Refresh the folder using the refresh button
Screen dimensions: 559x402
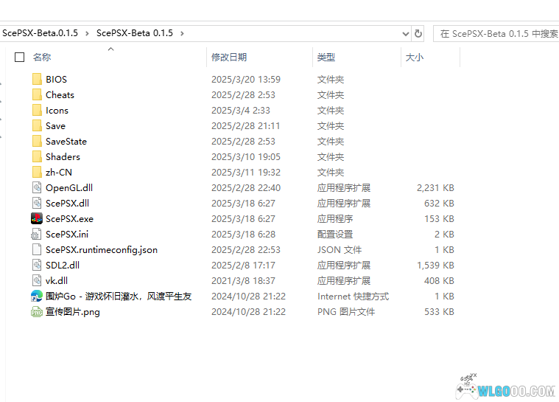tap(419, 33)
